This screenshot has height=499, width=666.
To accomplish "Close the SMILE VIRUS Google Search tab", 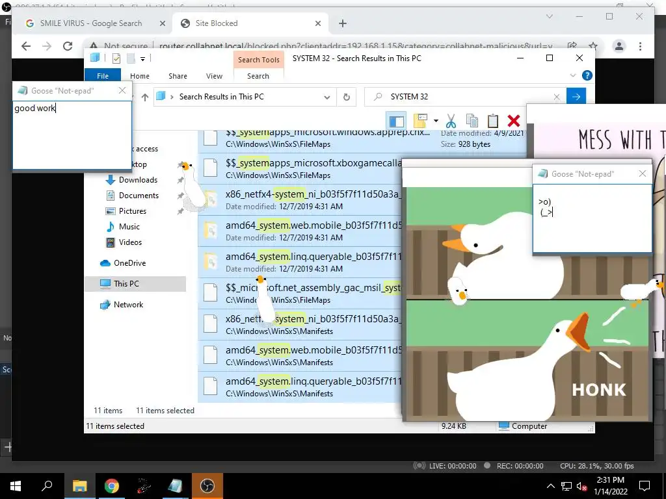I will pos(162,23).
